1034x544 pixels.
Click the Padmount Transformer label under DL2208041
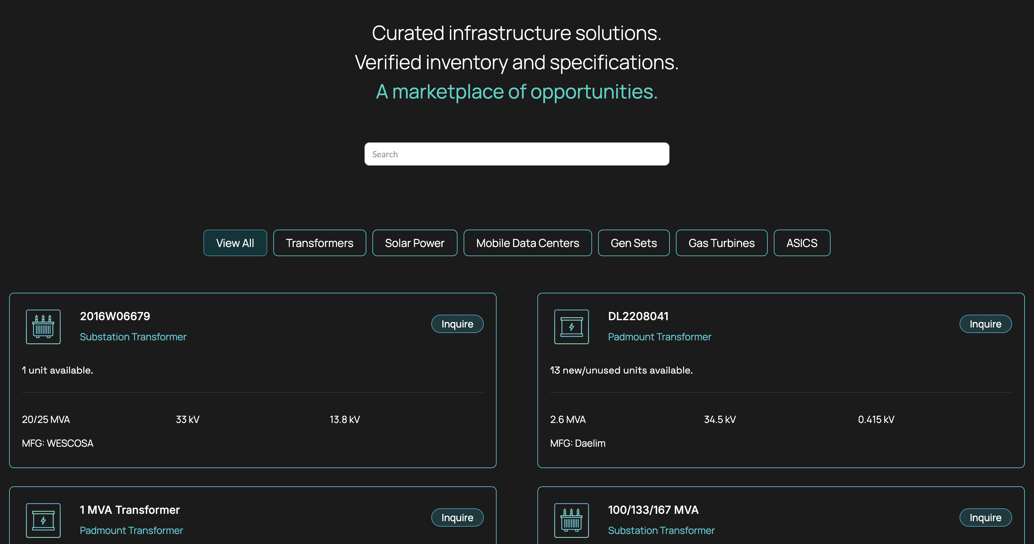point(659,337)
